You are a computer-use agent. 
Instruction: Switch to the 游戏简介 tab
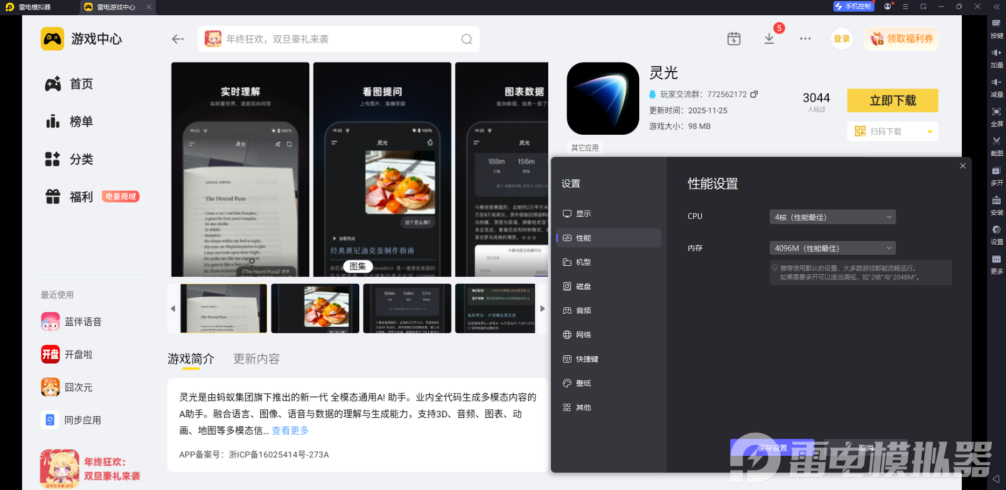191,359
